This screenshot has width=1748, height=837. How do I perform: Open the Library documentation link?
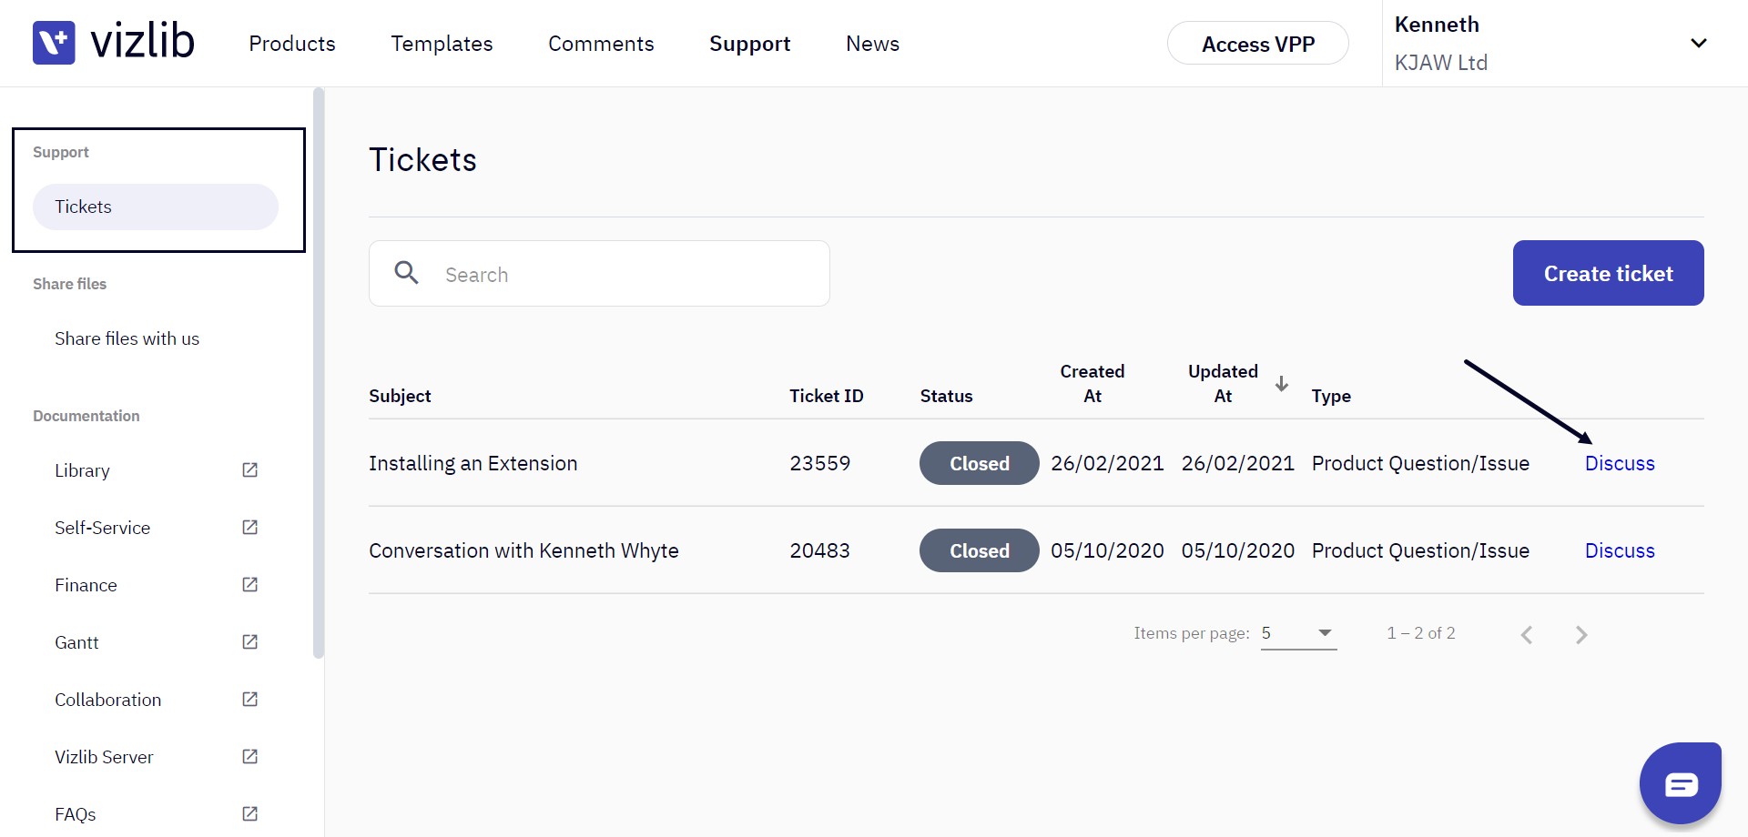82,470
